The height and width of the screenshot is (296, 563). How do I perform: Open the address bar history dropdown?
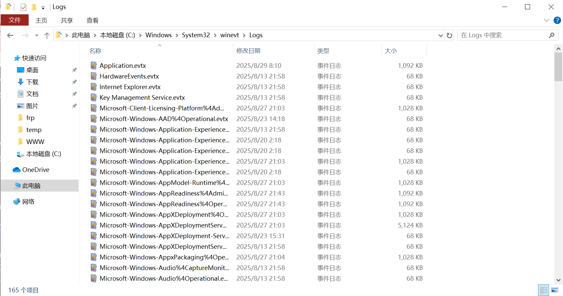point(440,35)
